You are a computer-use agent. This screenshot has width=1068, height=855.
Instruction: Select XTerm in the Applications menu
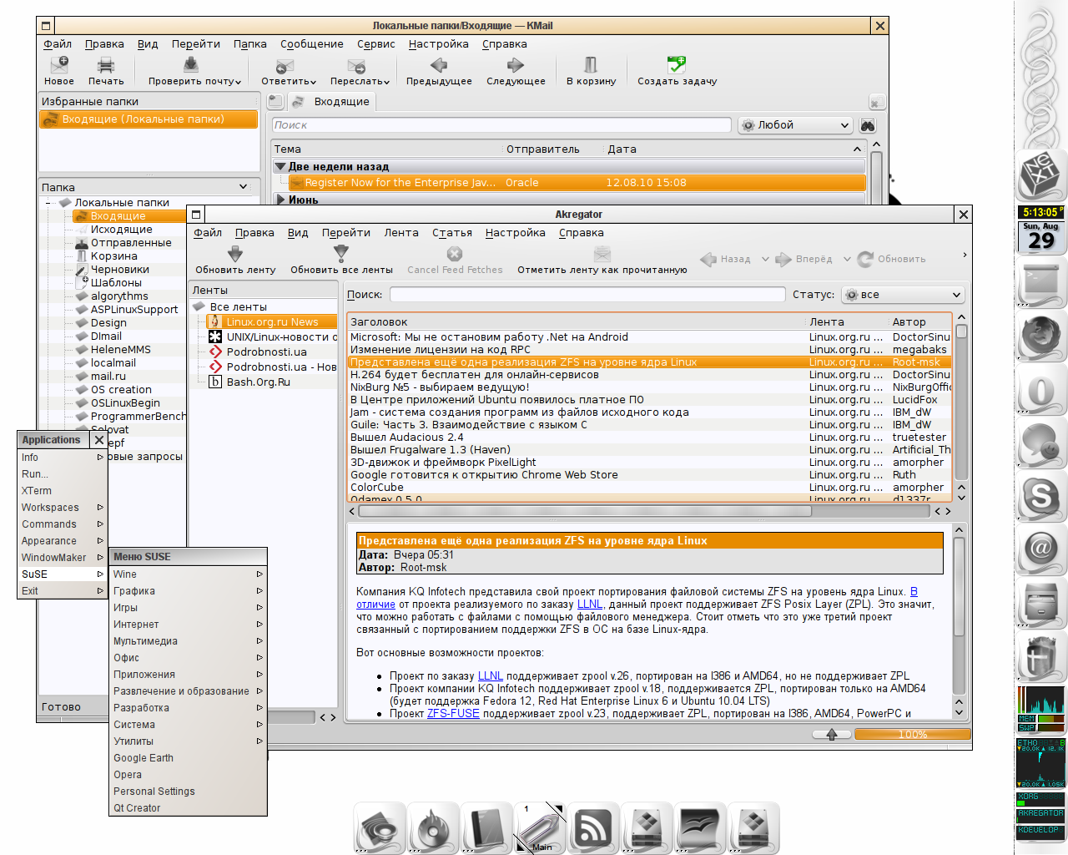(x=63, y=491)
